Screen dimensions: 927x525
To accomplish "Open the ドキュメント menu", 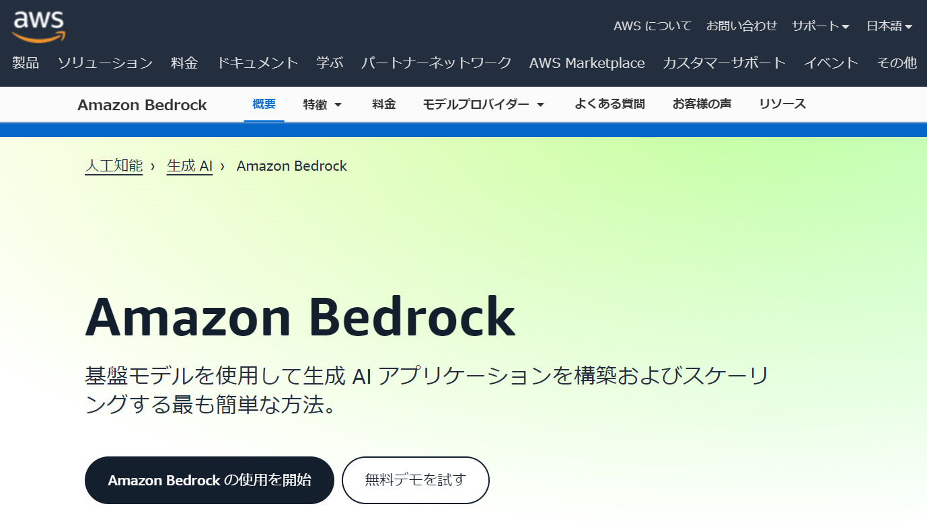I will 257,63.
